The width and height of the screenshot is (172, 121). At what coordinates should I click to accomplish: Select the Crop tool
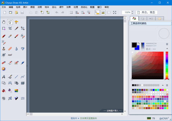tap(10, 28)
